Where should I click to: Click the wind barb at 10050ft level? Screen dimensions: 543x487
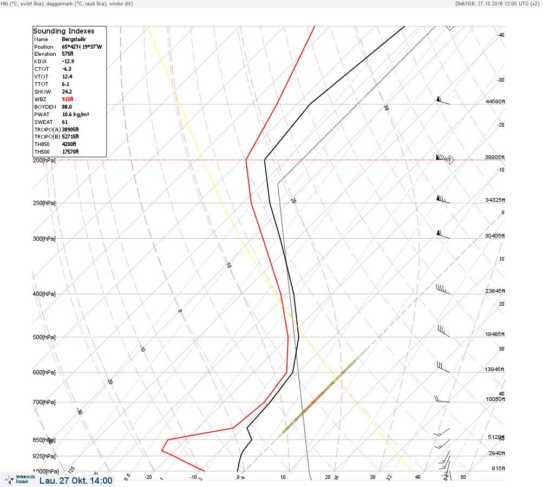(442, 399)
